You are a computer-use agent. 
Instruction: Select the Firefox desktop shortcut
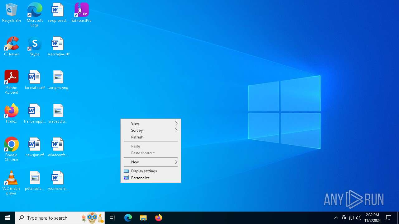12,114
